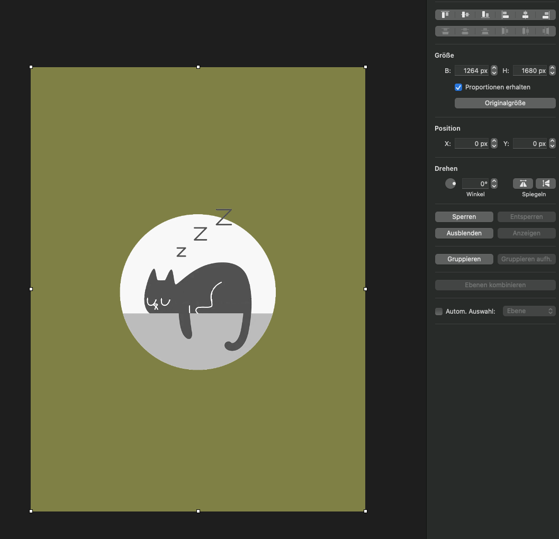
Task: Align layers to their bottom edges
Action: [x=485, y=15]
